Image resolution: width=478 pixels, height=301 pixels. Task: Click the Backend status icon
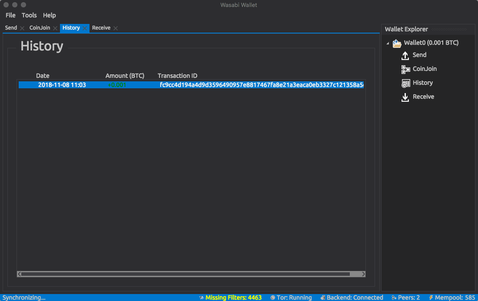(322, 298)
